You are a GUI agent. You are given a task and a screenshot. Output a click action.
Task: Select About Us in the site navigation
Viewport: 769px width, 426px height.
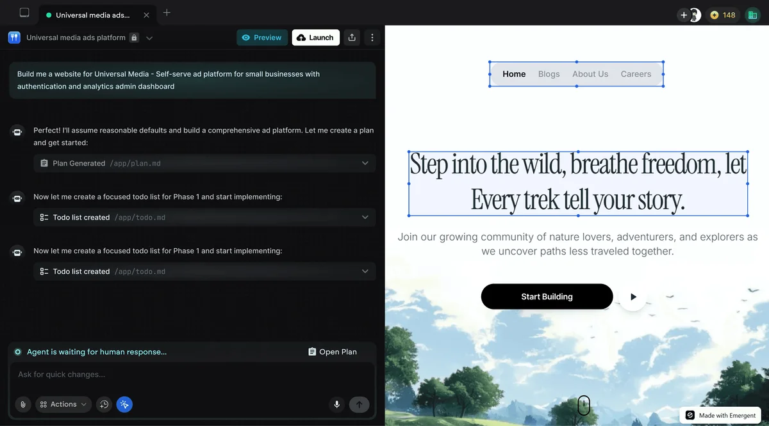[x=590, y=74]
